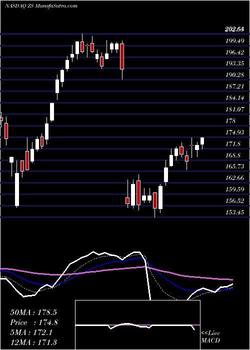Click the Price : 174.8 readout
The image size is (250, 350).
pos(34,322)
